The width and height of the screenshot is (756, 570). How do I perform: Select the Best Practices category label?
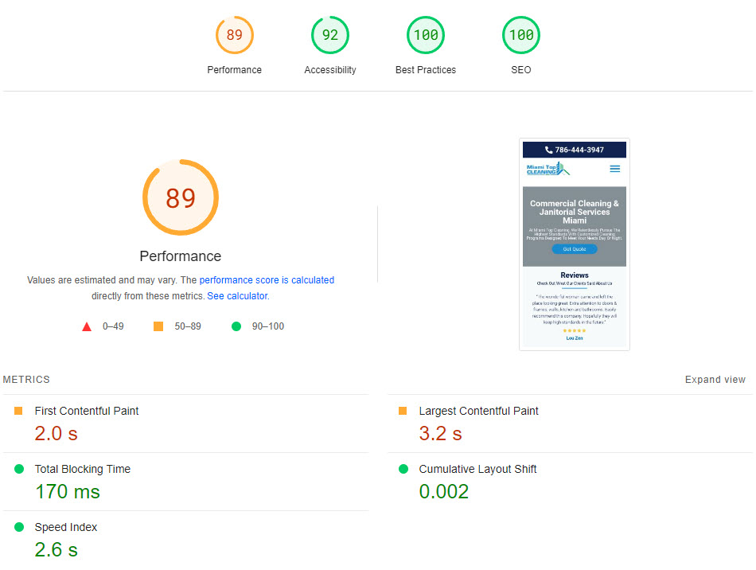(x=426, y=70)
